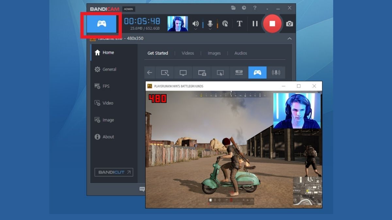Viewport: 392px width, 220px height.
Task: Click the webcam preview thumbnail in the toolbar
Action: 178,23
